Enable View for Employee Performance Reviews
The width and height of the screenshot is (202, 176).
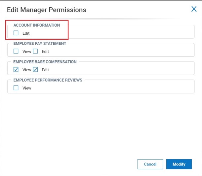tap(16, 88)
